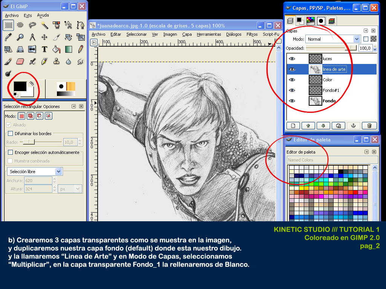This screenshot has width=386, height=289.
Task: Swap foreground and background colors
Action: click(32, 84)
